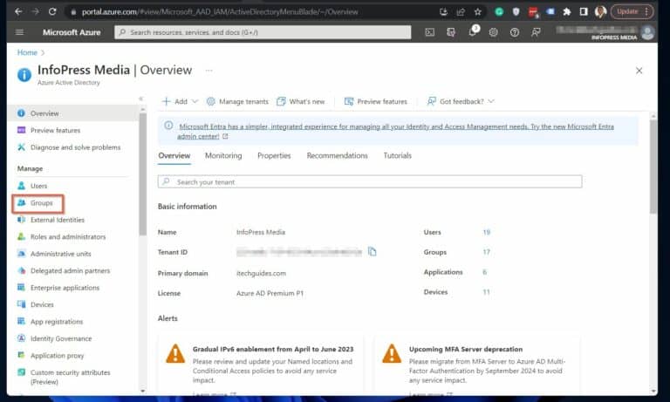
Task: Click the Search your tenant field
Action: pos(370,181)
